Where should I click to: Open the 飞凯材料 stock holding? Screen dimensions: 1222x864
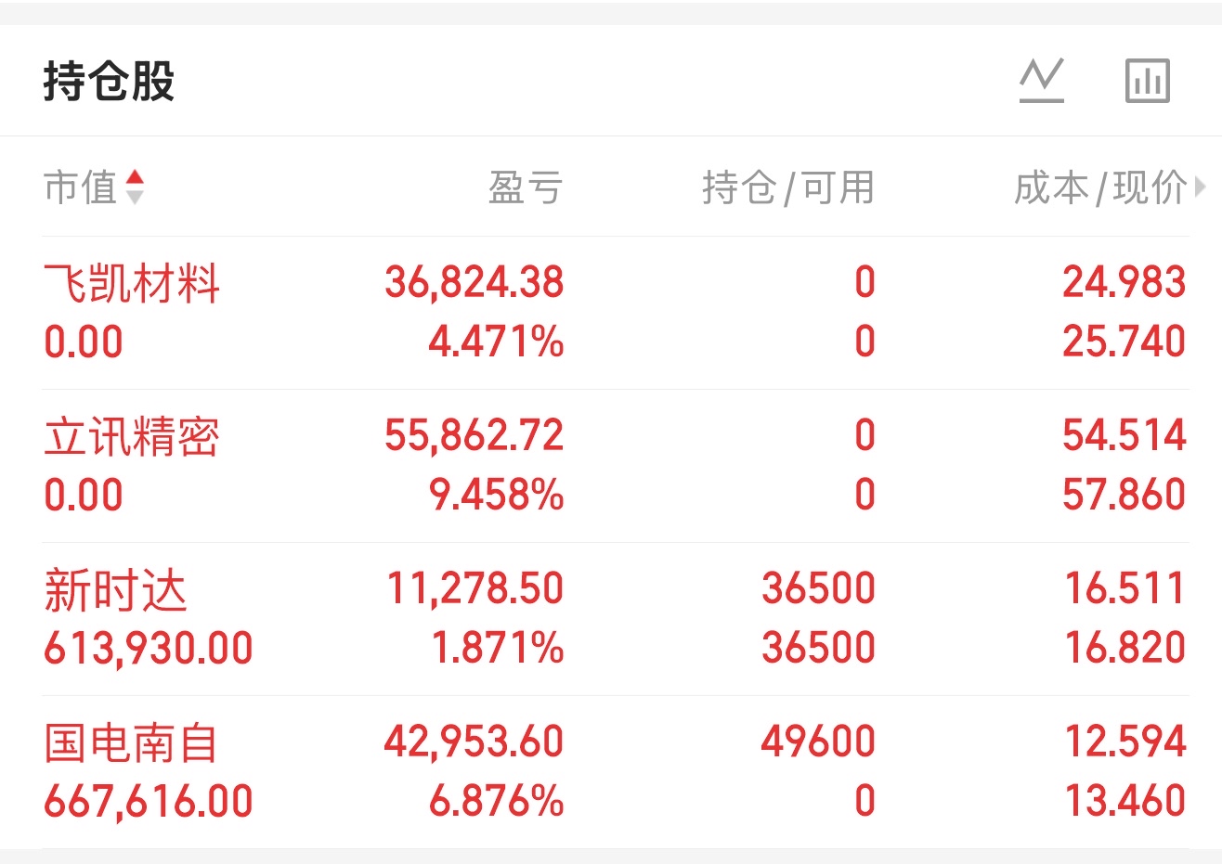coord(132,283)
